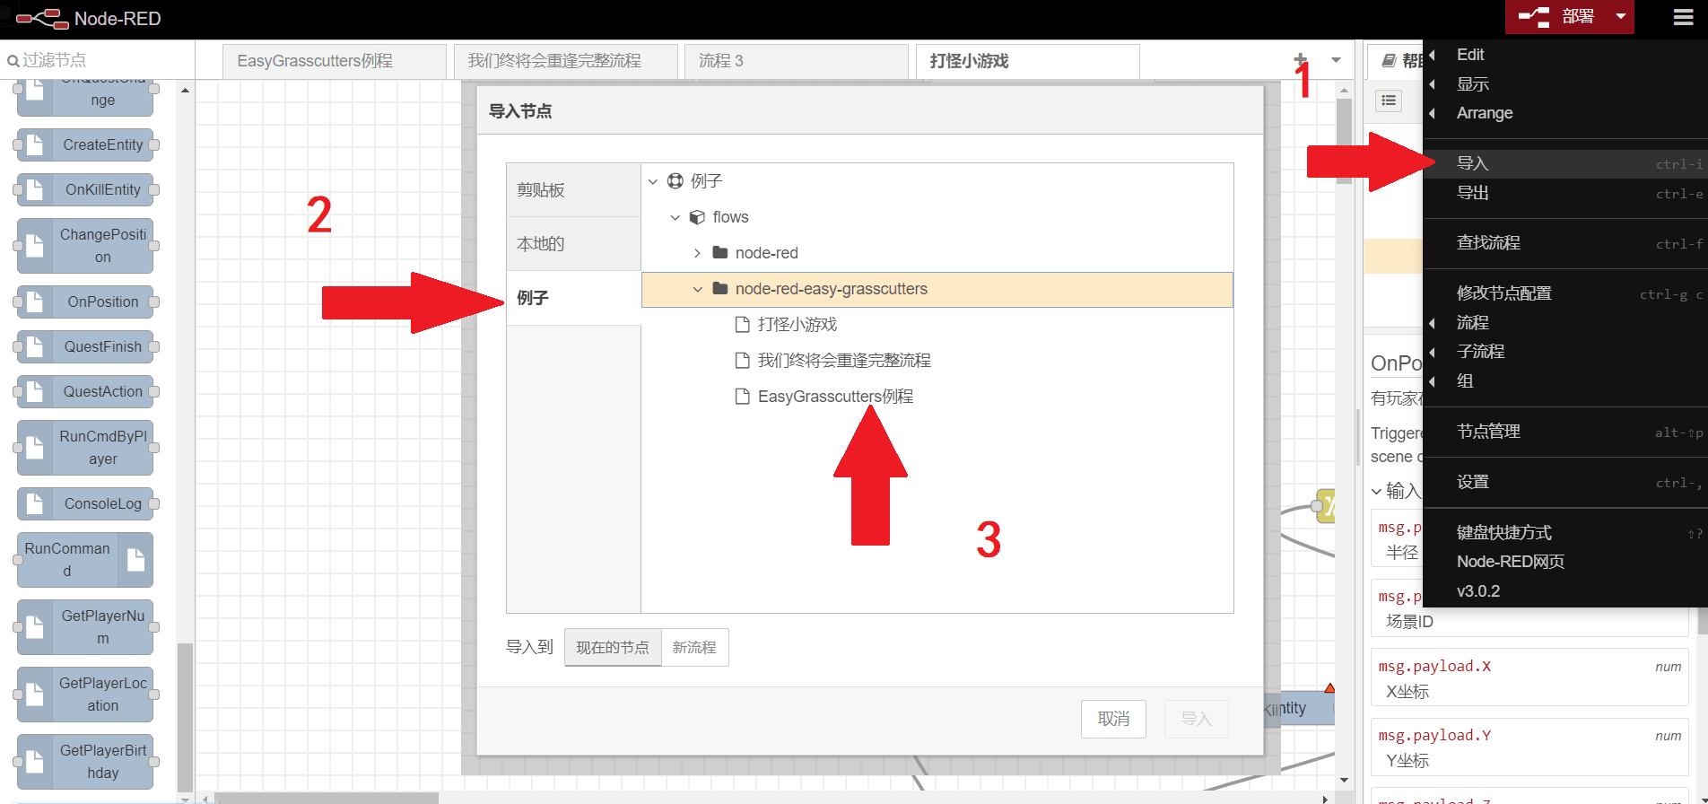This screenshot has height=804, width=1708.
Task: Switch to the EasyGrasscutters例程 flow tab
Action: click(x=334, y=61)
